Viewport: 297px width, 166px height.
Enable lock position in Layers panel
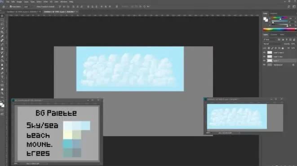[x=275, y=48]
